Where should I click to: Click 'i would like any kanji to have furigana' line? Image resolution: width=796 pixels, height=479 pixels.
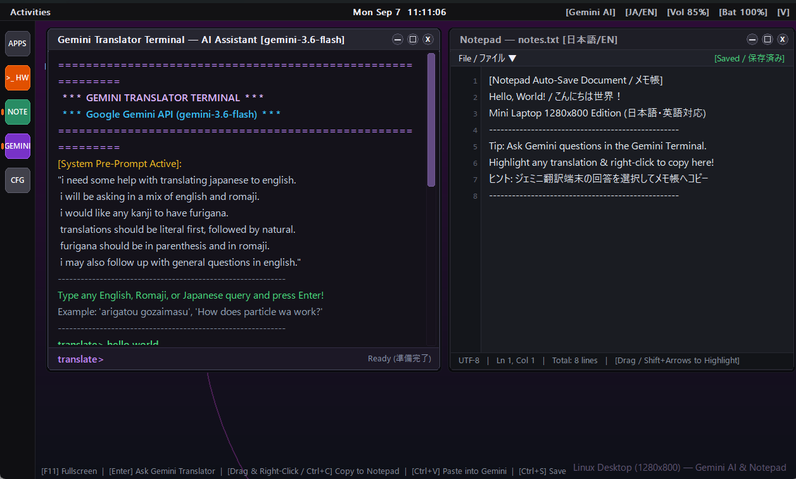(144, 213)
